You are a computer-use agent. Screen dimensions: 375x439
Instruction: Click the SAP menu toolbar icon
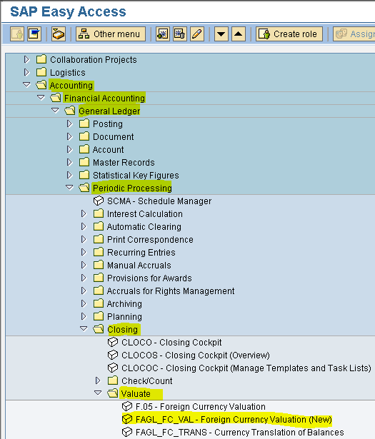34,34
